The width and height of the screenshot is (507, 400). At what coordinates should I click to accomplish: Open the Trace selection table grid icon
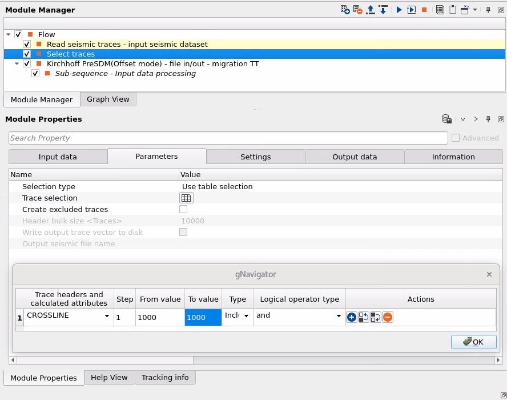point(186,198)
